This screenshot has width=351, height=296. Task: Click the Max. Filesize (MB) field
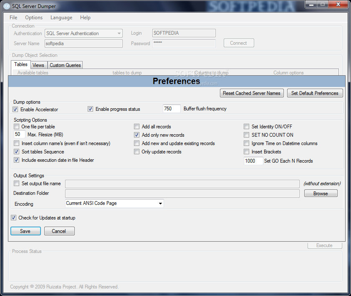click(x=20, y=135)
